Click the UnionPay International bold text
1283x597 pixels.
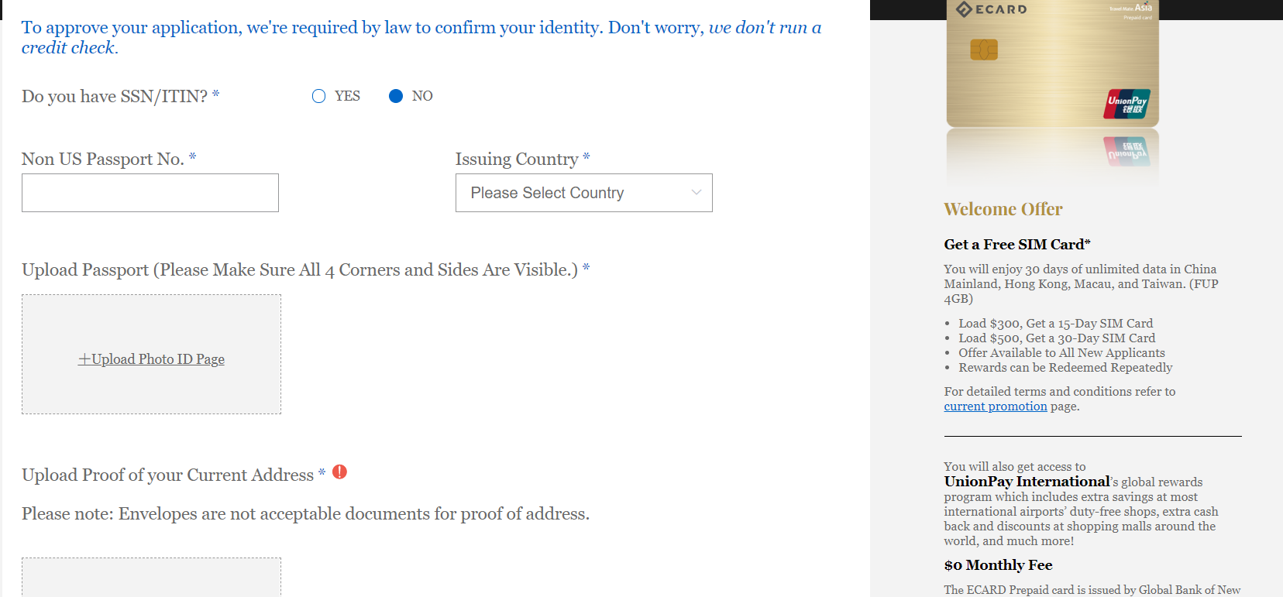pos(1027,482)
